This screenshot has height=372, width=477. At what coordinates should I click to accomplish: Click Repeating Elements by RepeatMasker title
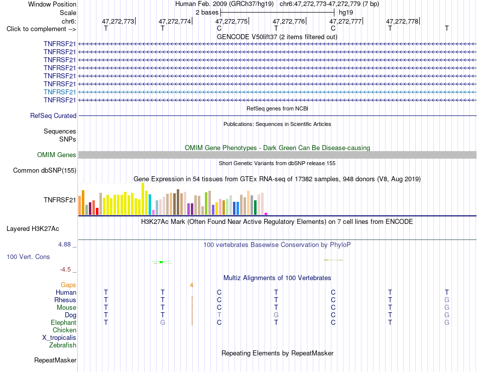277,353
